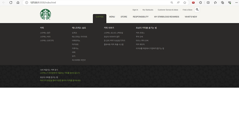The image size is (239, 124).
Task: Open the 모카 link
Action: coord(74,56)
